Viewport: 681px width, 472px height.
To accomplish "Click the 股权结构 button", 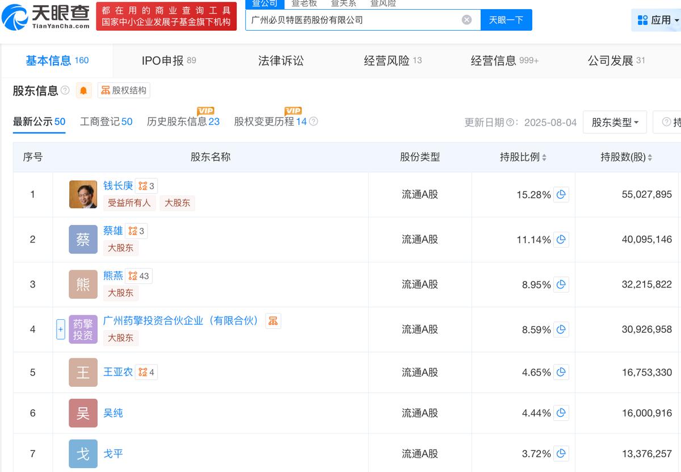I will pos(124,90).
